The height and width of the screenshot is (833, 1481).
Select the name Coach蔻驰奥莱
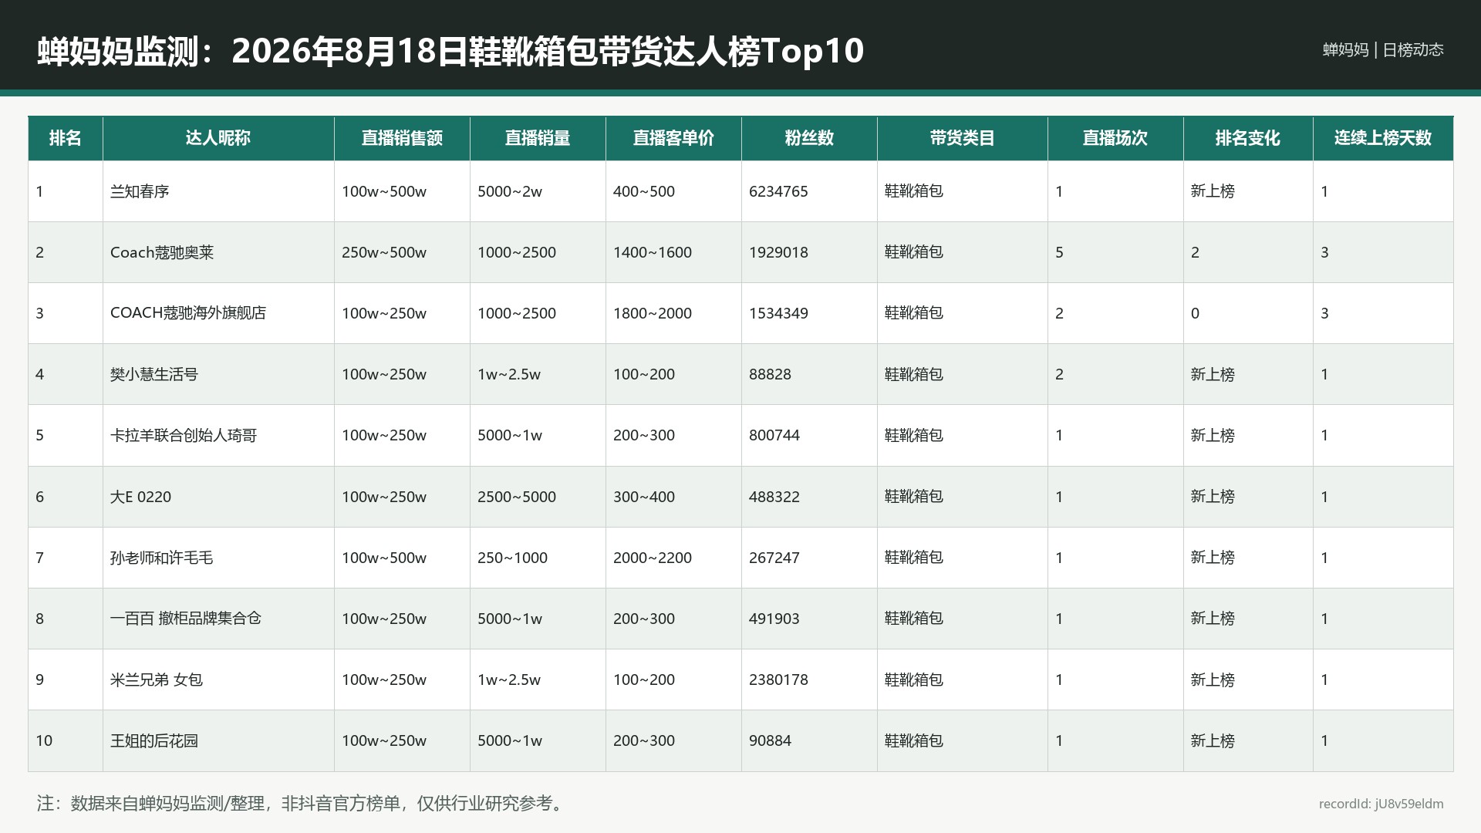162,252
